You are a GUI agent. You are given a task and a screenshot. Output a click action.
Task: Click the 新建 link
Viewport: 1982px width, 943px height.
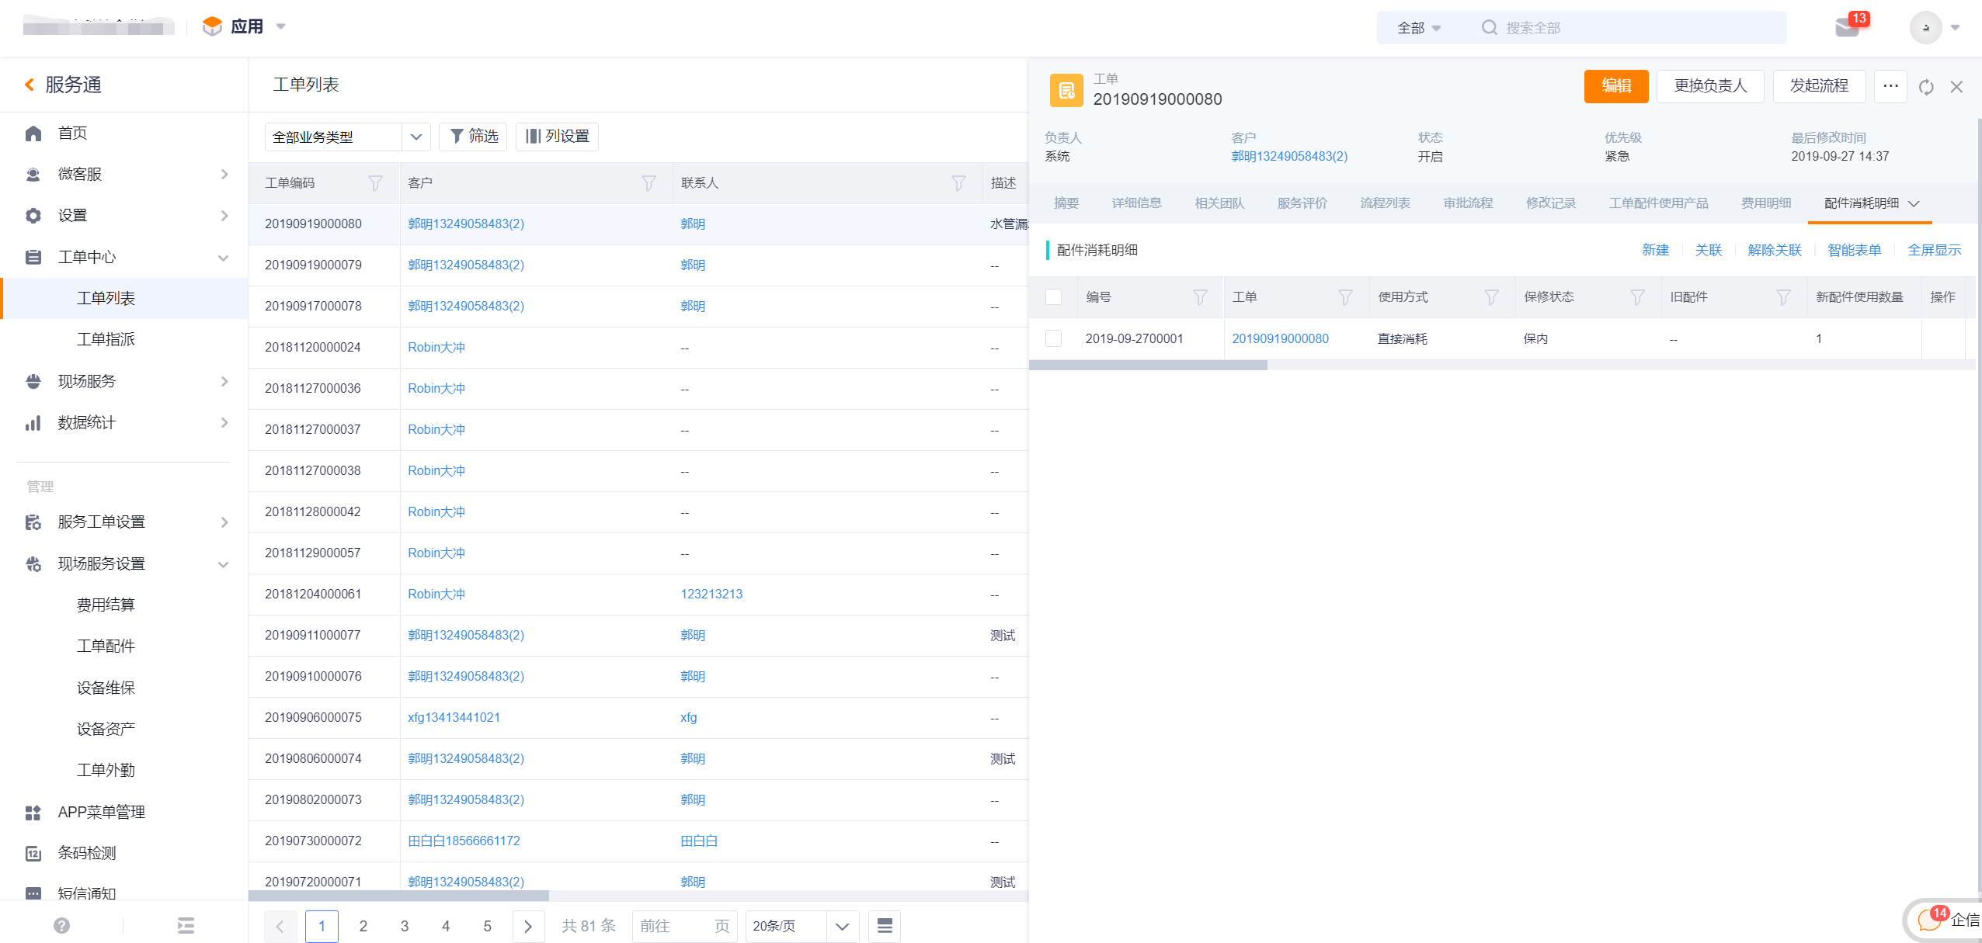click(1655, 250)
